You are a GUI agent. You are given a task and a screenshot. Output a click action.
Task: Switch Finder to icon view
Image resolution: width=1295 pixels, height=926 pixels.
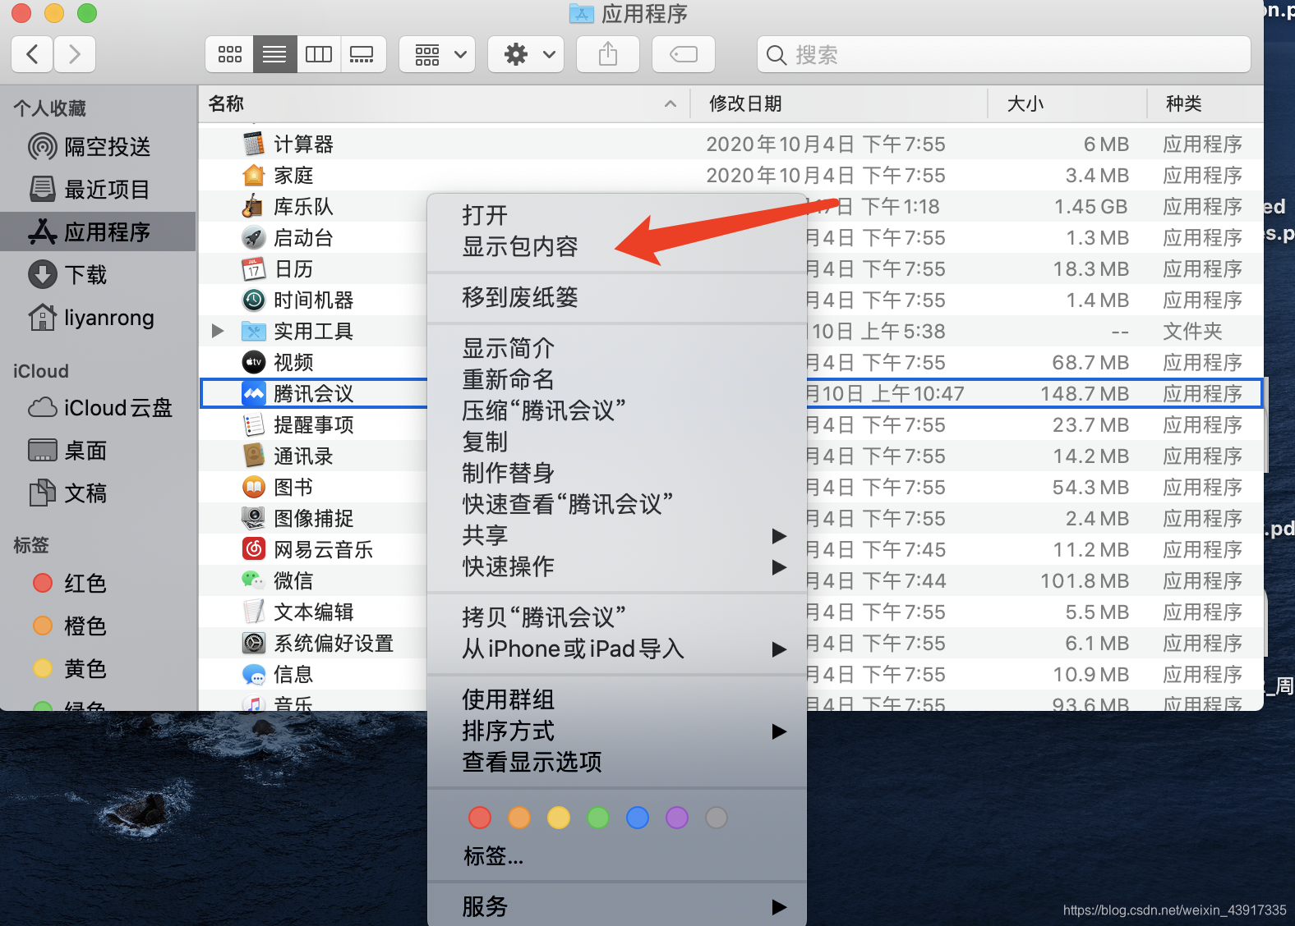point(229,55)
